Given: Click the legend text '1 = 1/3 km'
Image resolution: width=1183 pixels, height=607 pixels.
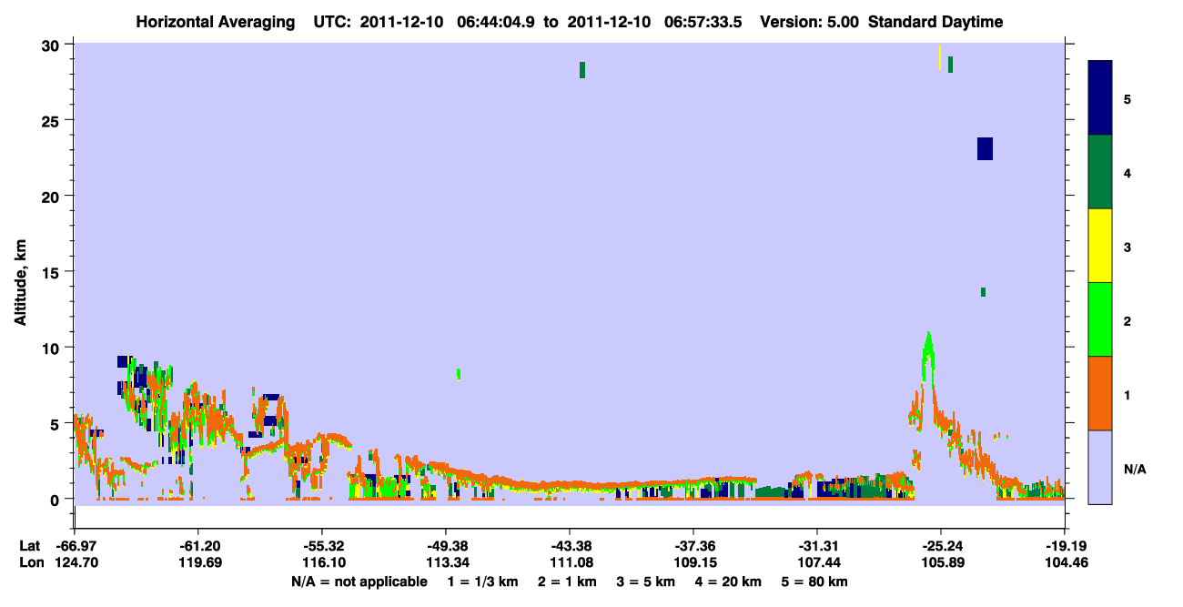Looking at the screenshot, I should 482,582.
